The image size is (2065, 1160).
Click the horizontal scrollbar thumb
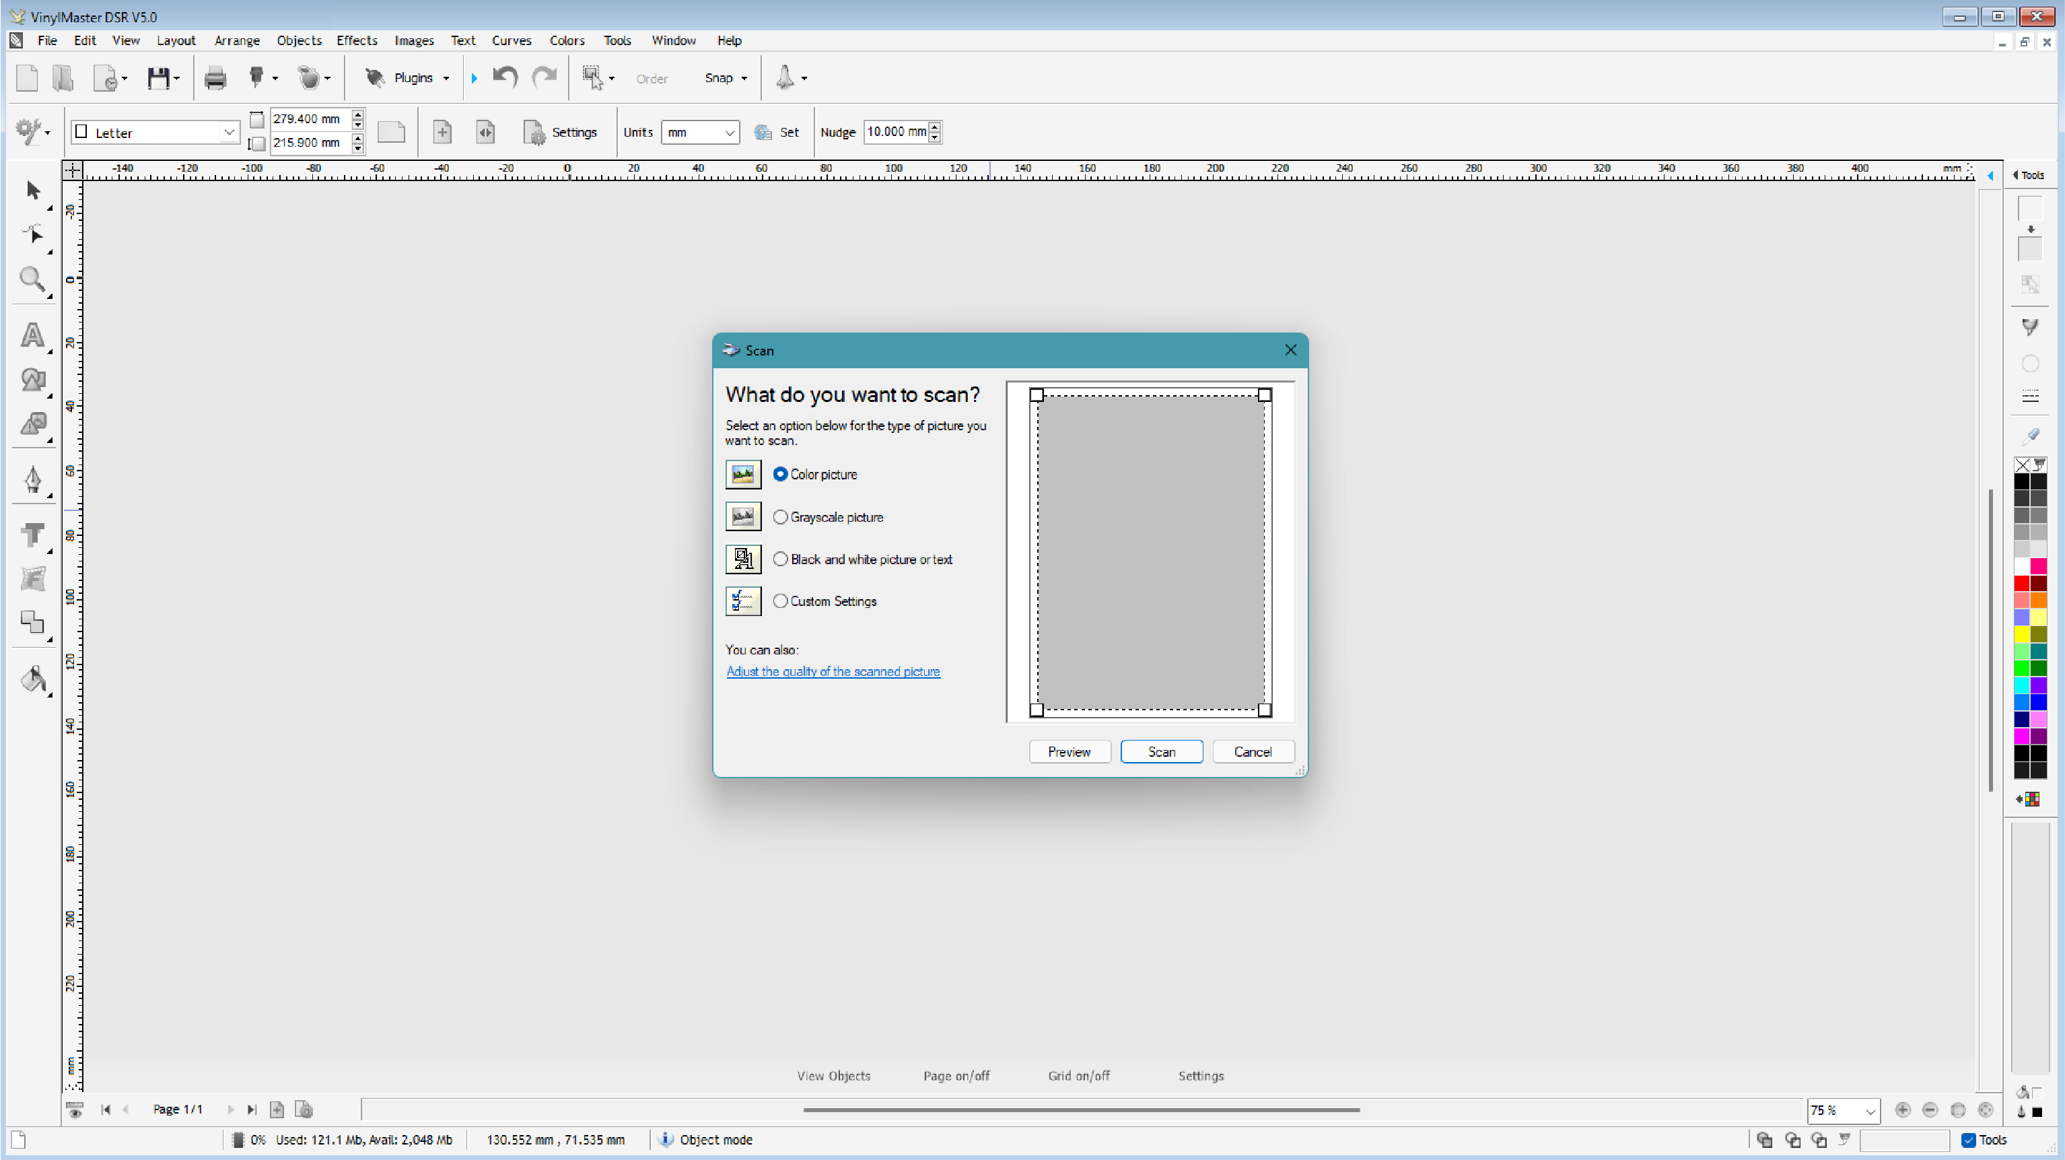click(x=1082, y=1110)
